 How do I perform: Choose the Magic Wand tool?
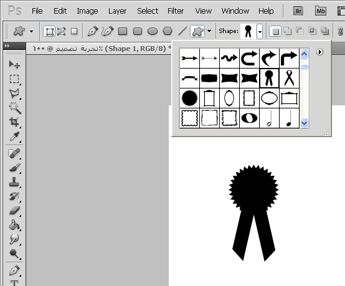[x=14, y=108]
